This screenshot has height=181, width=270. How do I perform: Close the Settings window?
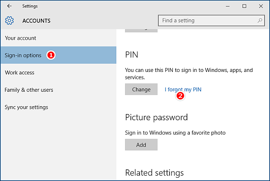[261, 6]
